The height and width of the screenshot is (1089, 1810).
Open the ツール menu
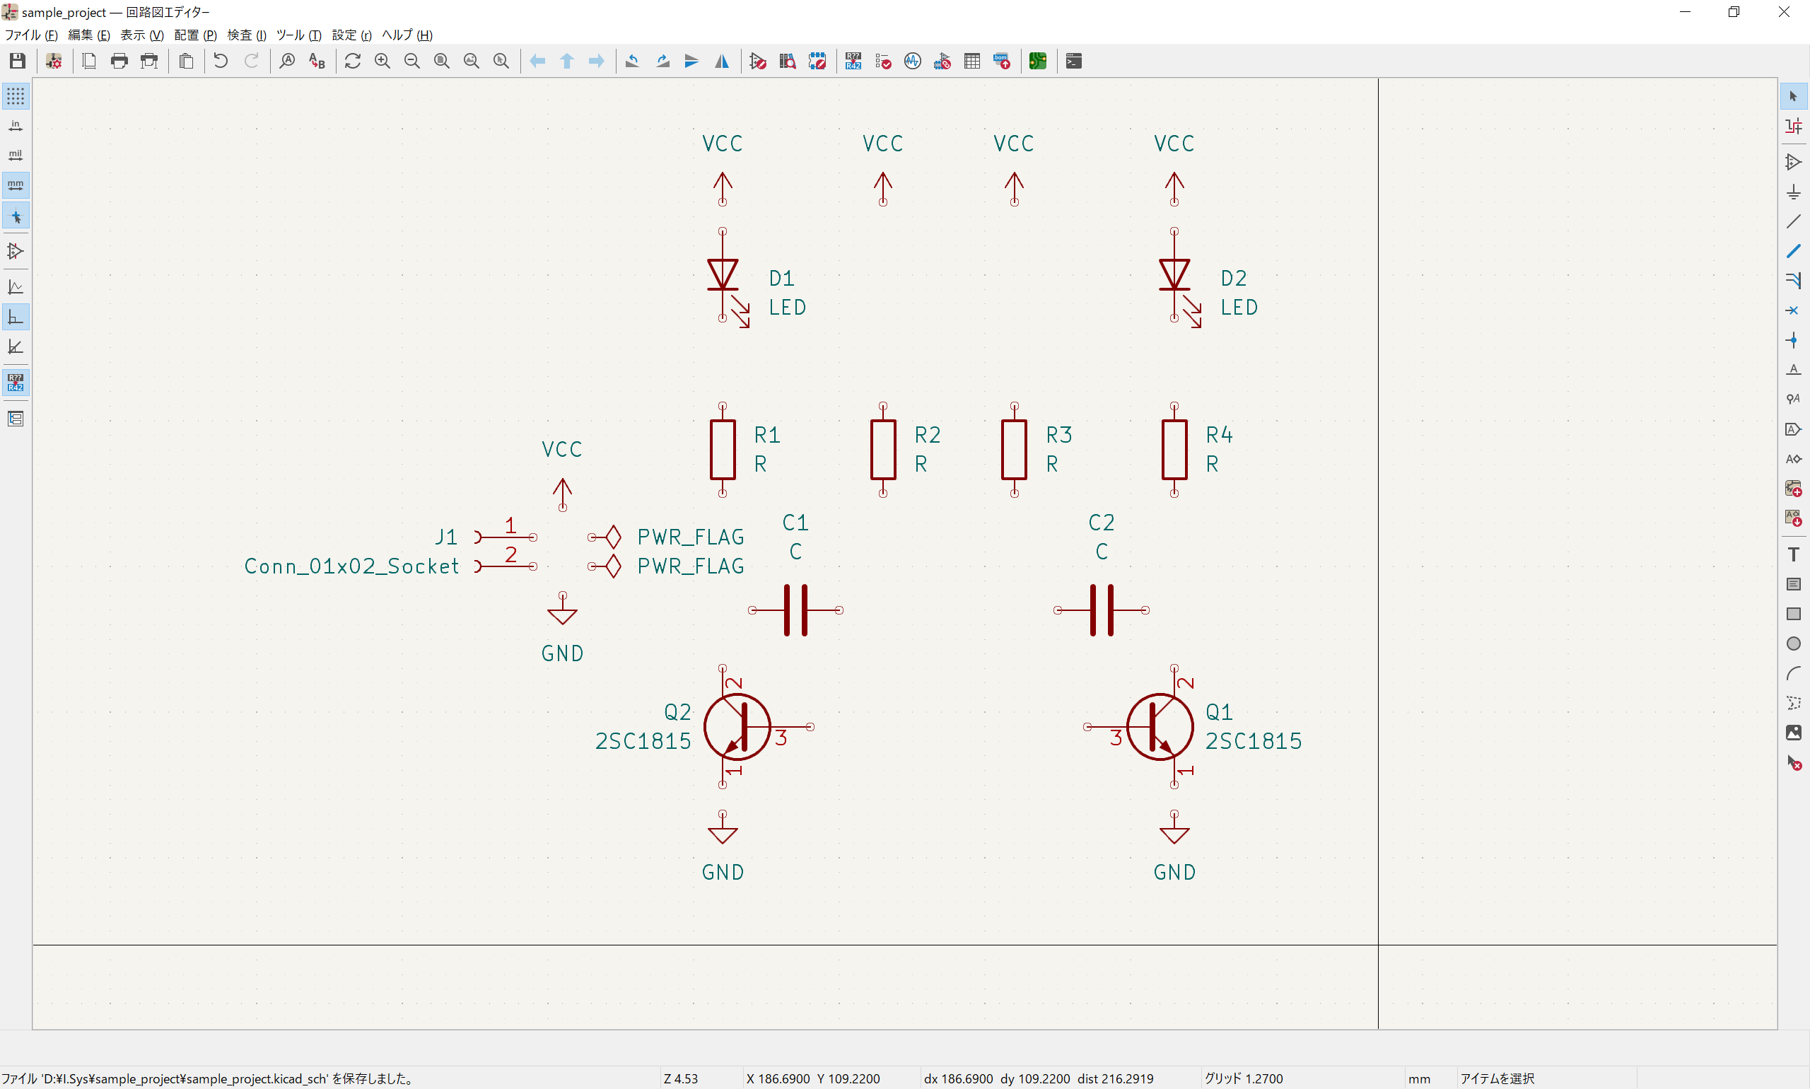coord(298,35)
